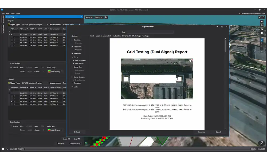Screen dimensions: 267x160
Task: Click Clear Map button
Action: point(61,144)
